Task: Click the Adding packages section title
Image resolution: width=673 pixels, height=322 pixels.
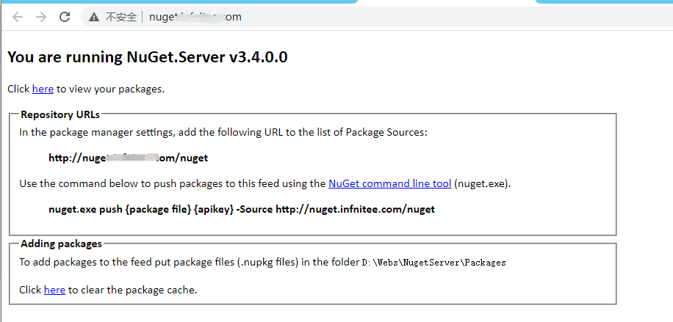Action: tap(62, 244)
